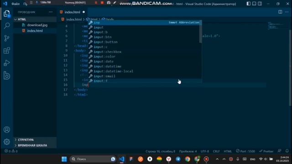Choose the 'inp' Emmet suggestion
Image resolution: width=292 pixels, height=164 pixels.
pyautogui.click(x=144, y=22)
